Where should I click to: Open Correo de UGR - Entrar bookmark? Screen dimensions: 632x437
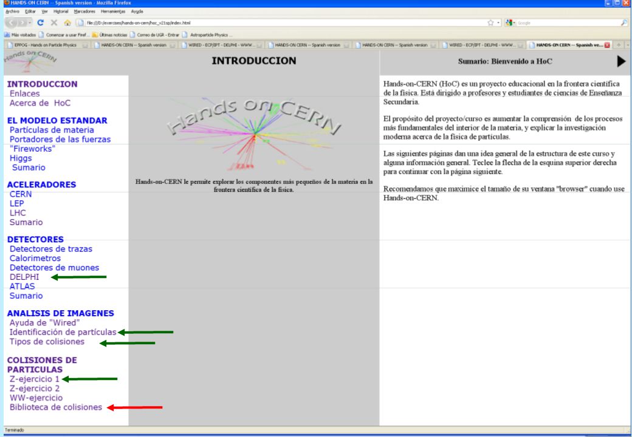pos(155,35)
